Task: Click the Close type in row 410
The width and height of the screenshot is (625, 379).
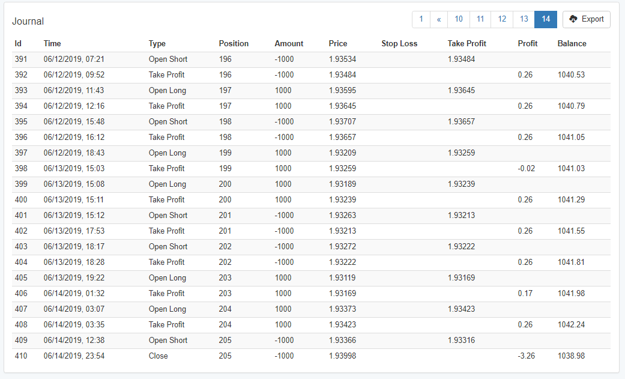Action: [x=159, y=356]
